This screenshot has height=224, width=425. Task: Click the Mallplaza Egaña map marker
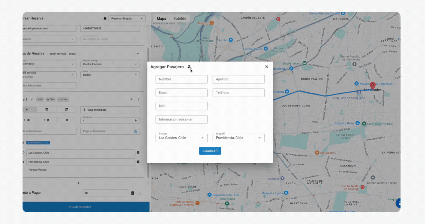point(286,193)
